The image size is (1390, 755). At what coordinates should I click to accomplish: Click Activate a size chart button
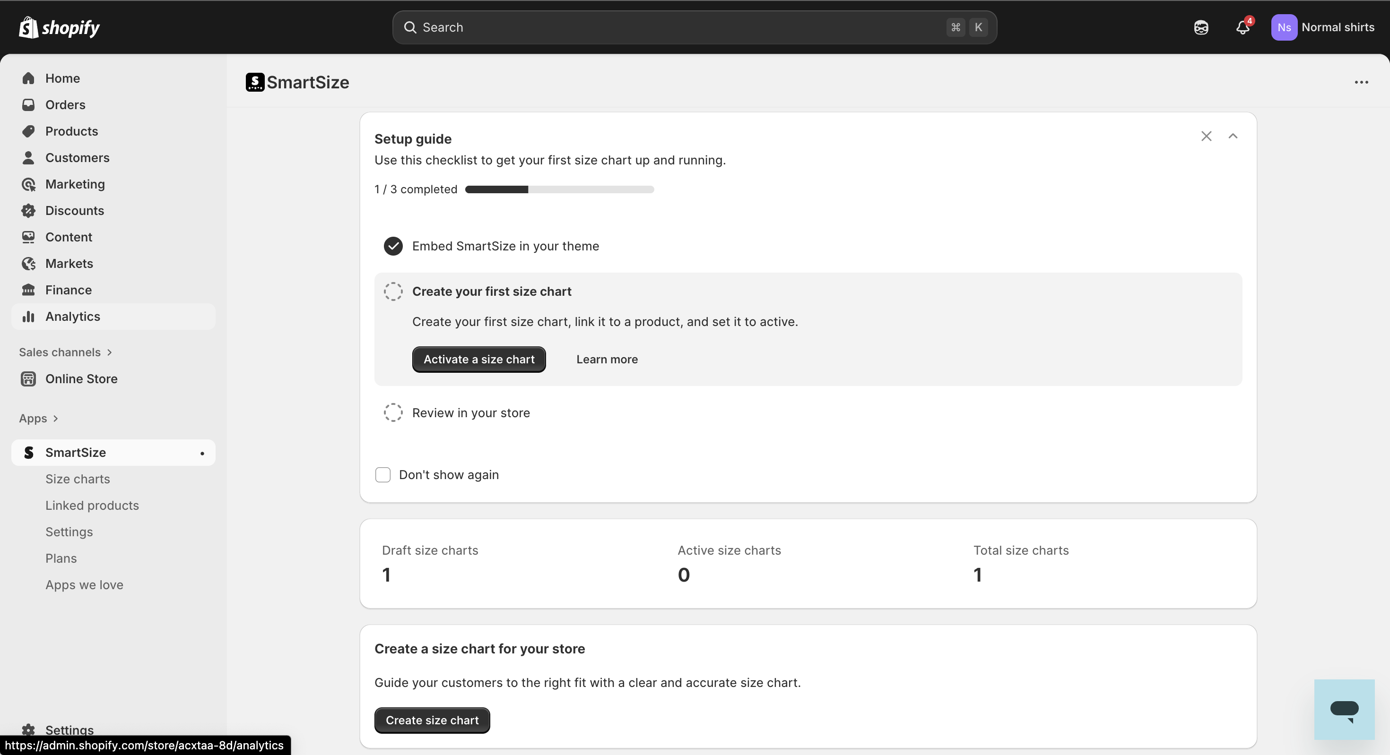click(x=478, y=360)
